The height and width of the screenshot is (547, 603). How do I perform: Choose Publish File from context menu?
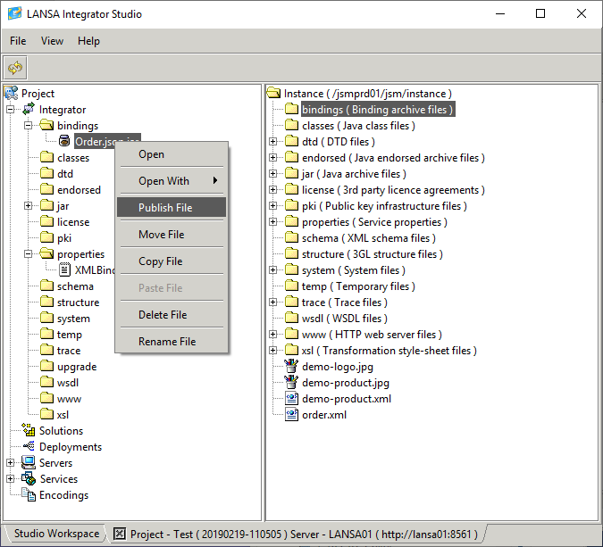(x=165, y=208)
